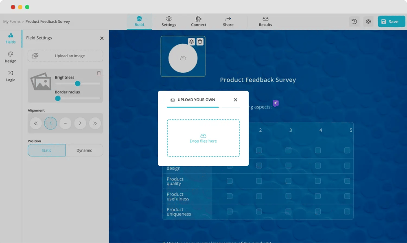Adjust the Brightness slider

pyautogui.click(x=77, y=83)
